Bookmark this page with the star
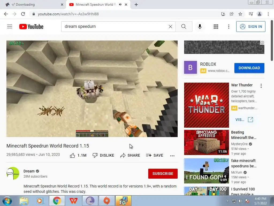This screenshot has width=274, height=206. tap(240, 14)
